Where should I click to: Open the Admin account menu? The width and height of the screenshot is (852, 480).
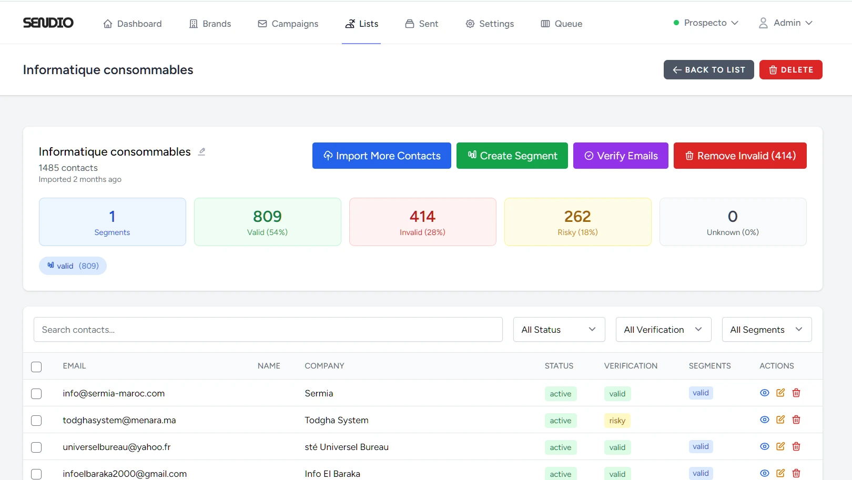786,23
